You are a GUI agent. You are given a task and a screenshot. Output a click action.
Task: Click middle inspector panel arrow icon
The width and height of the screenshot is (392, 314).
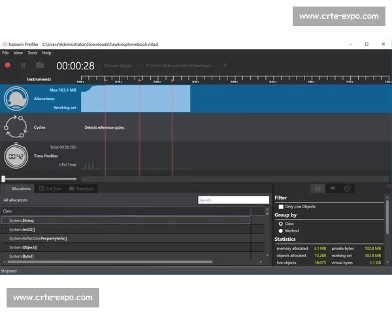pos(333,188)
